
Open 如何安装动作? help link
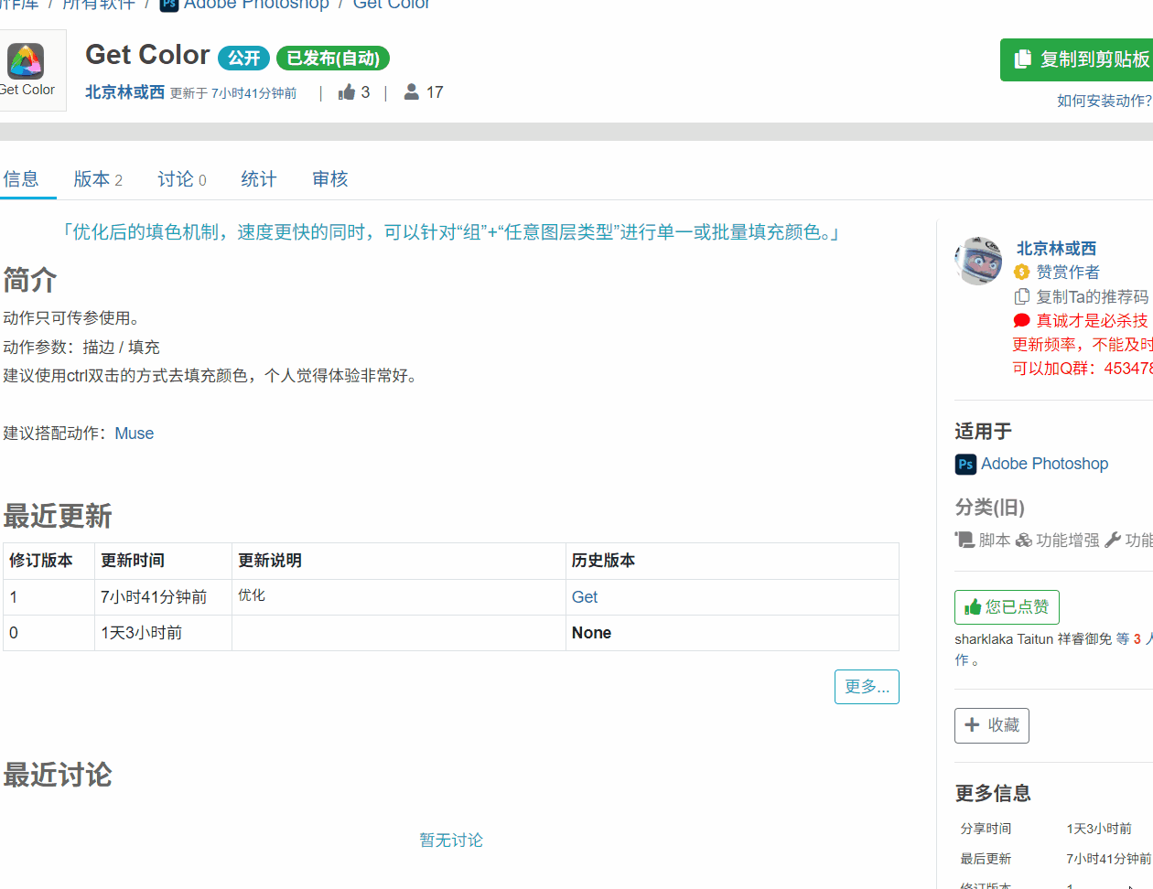tap(1105, 101)
